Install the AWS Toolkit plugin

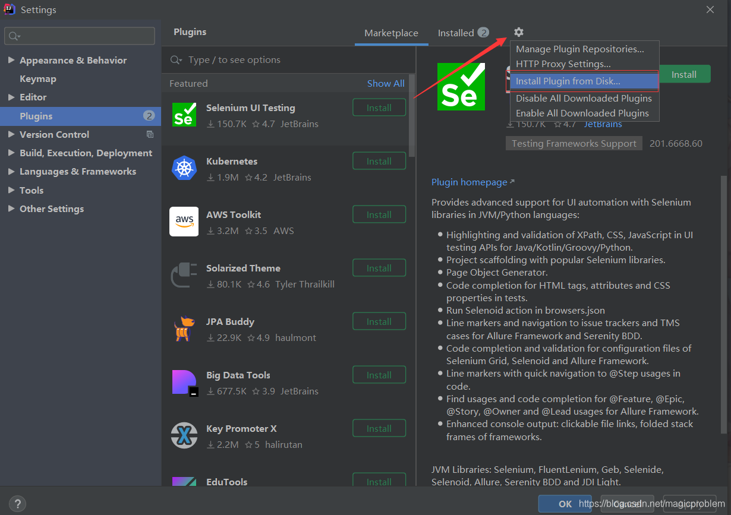pyautogui.click(x=379, y=214)
